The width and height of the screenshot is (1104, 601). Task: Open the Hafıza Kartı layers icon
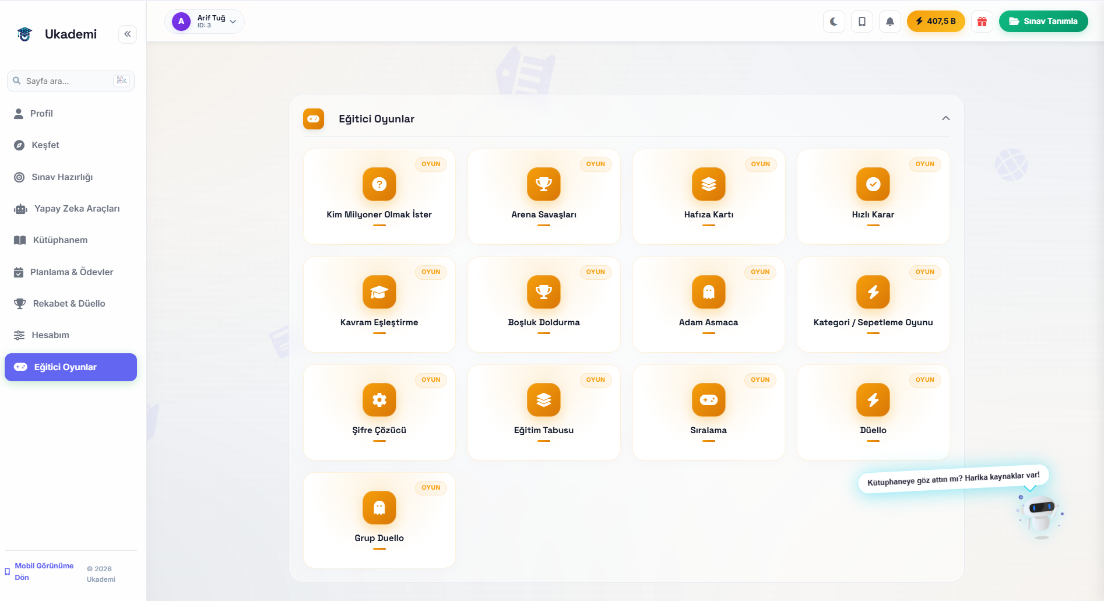click(709, 184)
